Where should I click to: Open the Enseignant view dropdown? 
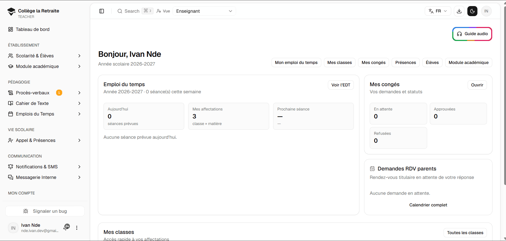pos(204,11)
